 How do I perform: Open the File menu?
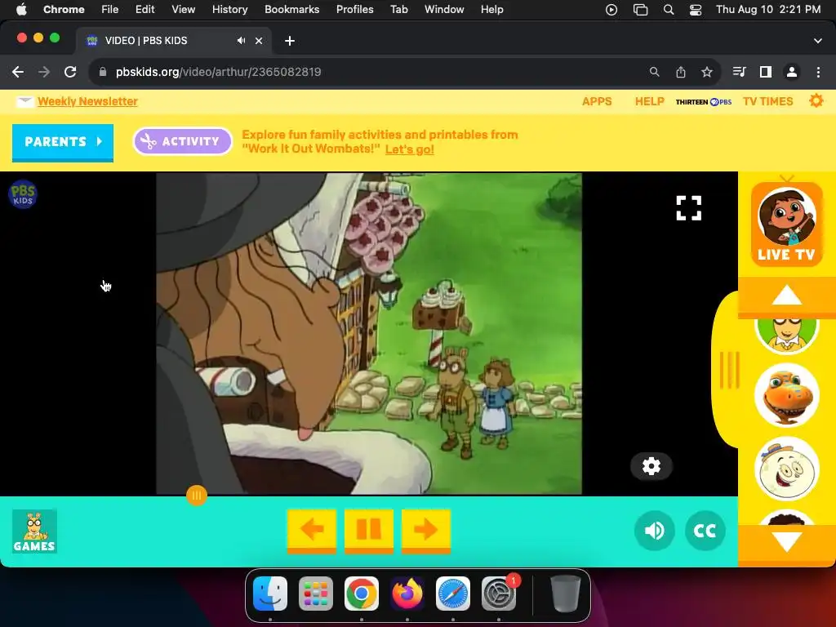click(x=110, y=9)
